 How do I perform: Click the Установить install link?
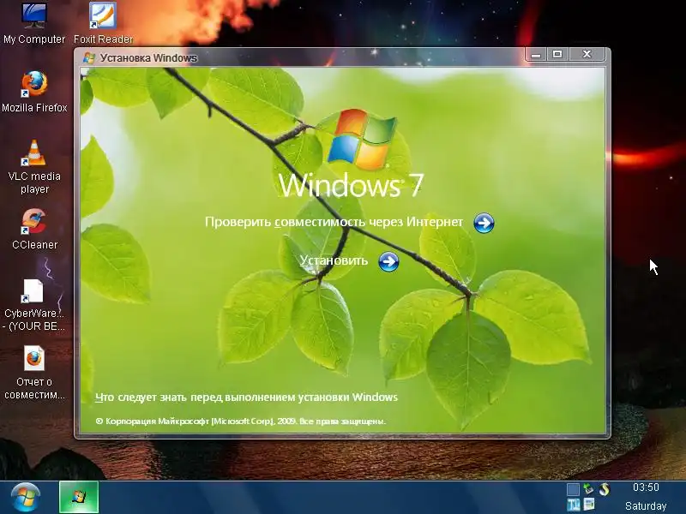[x=334, y=261]
